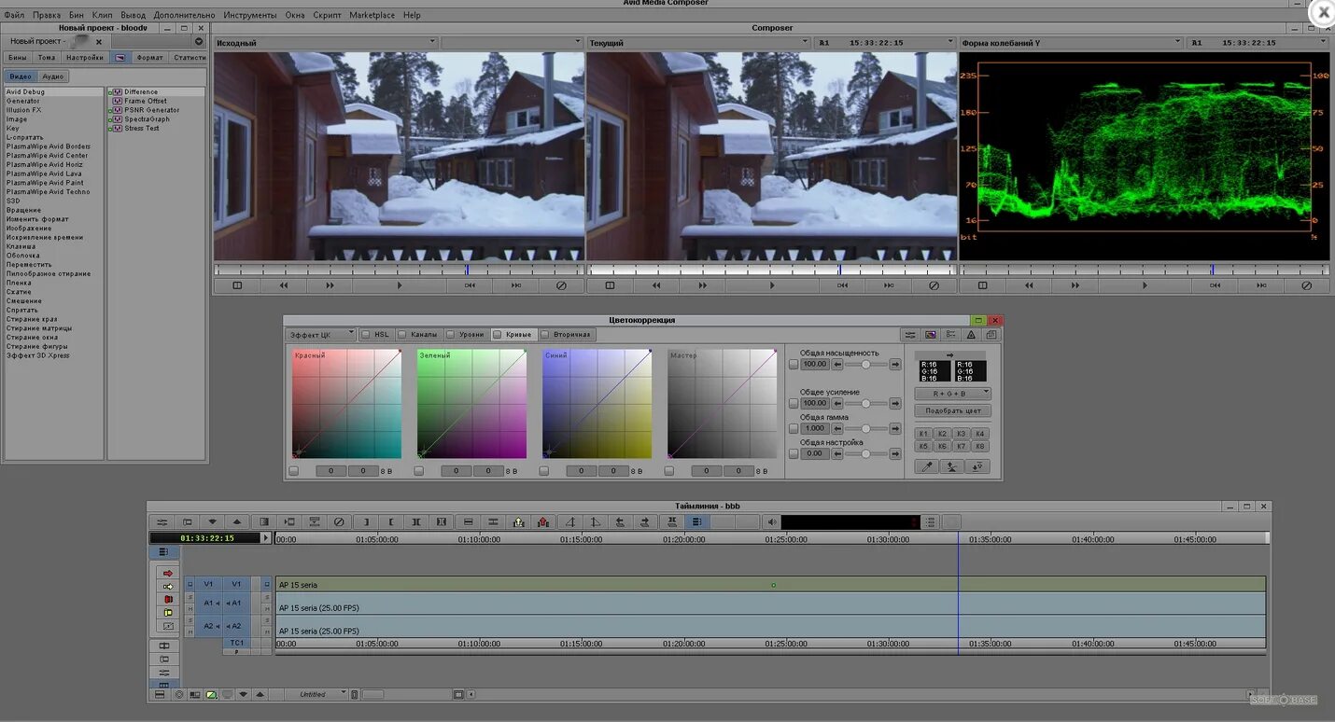The image size is (1335, 722).
Task: Switch to the Бины tab
Action: (18, 58)
